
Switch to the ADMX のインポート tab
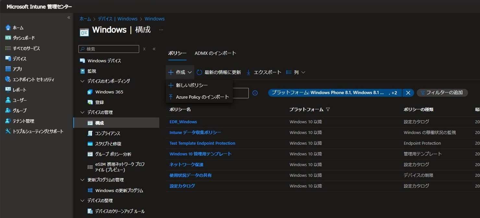coord(215,53)
